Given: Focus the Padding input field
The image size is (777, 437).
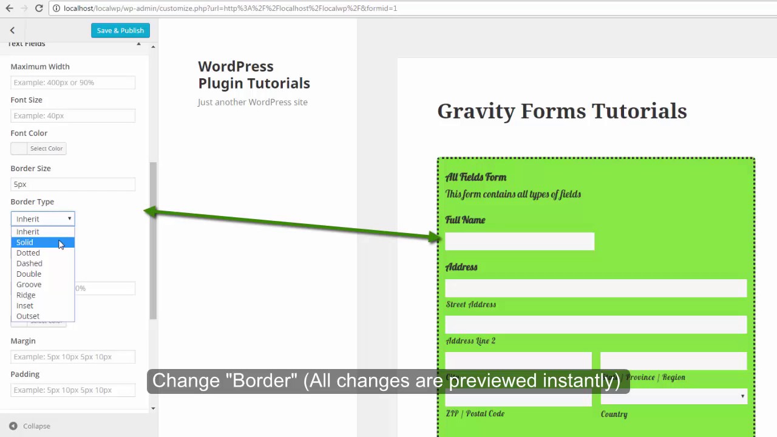Looking at the screenshot, I should tap(73, 390).
